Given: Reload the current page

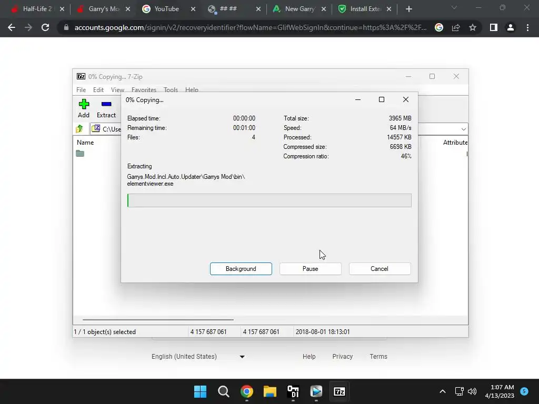Looking at the screenshot, I should click(x=45, y=27).
